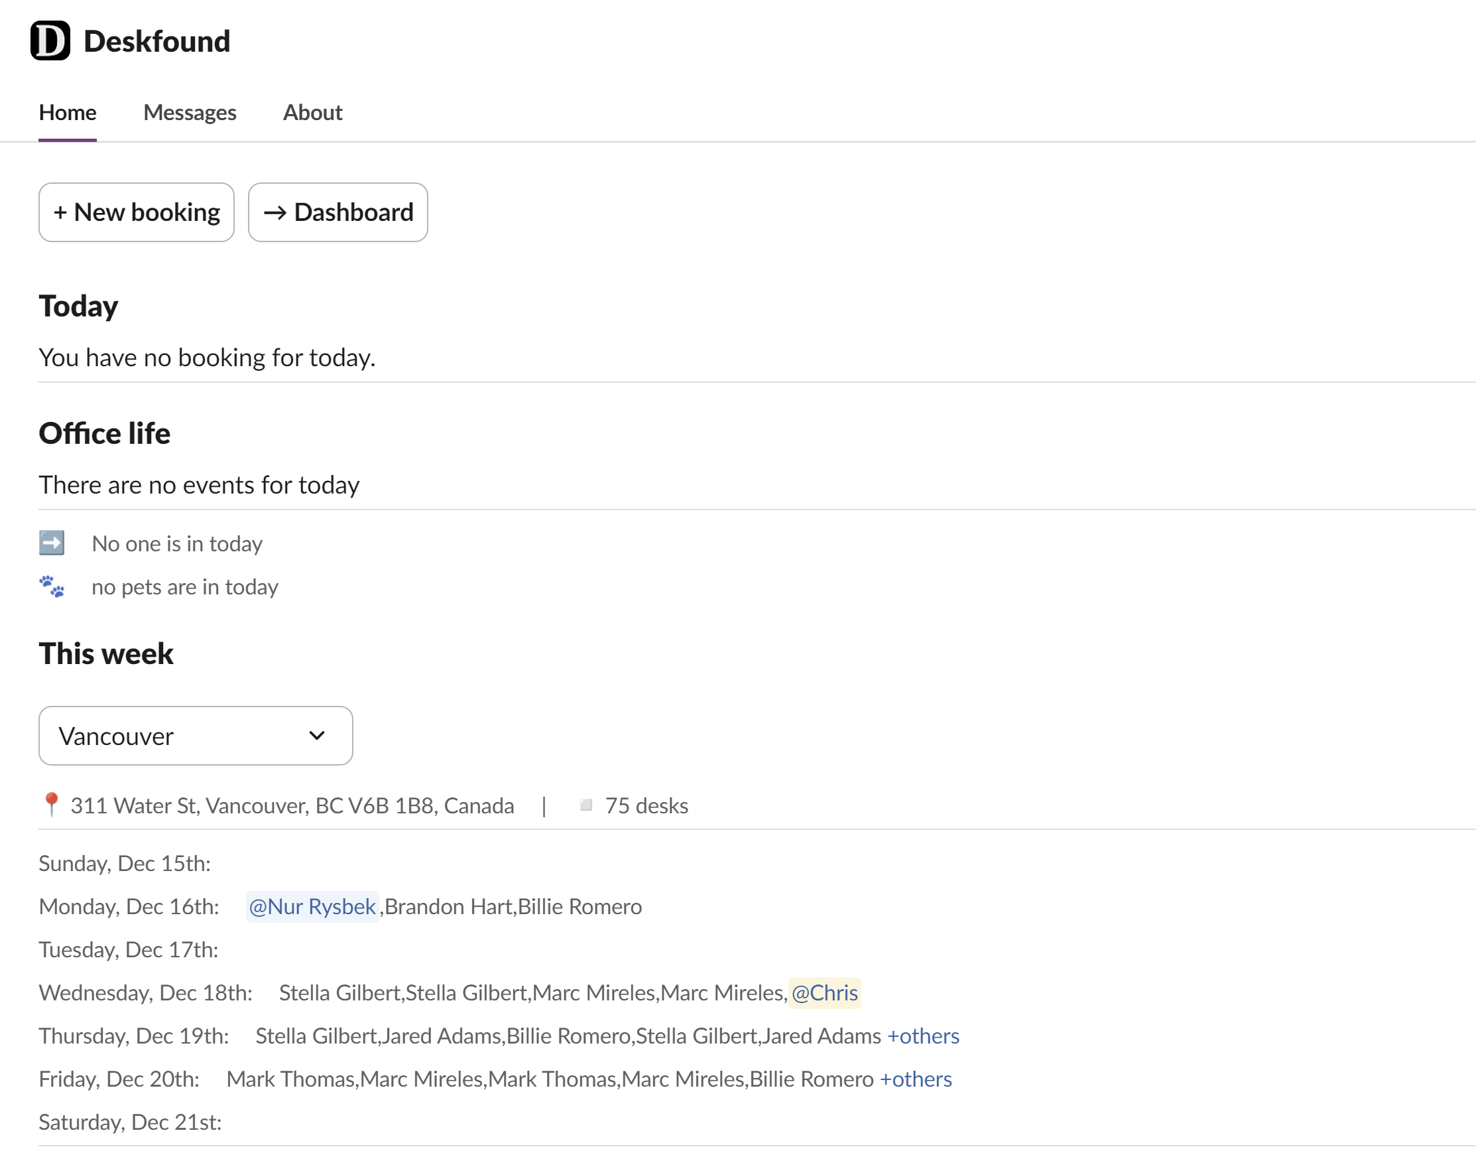
Task: Go to the Dashboard button
Action: [x=338, y=212]
